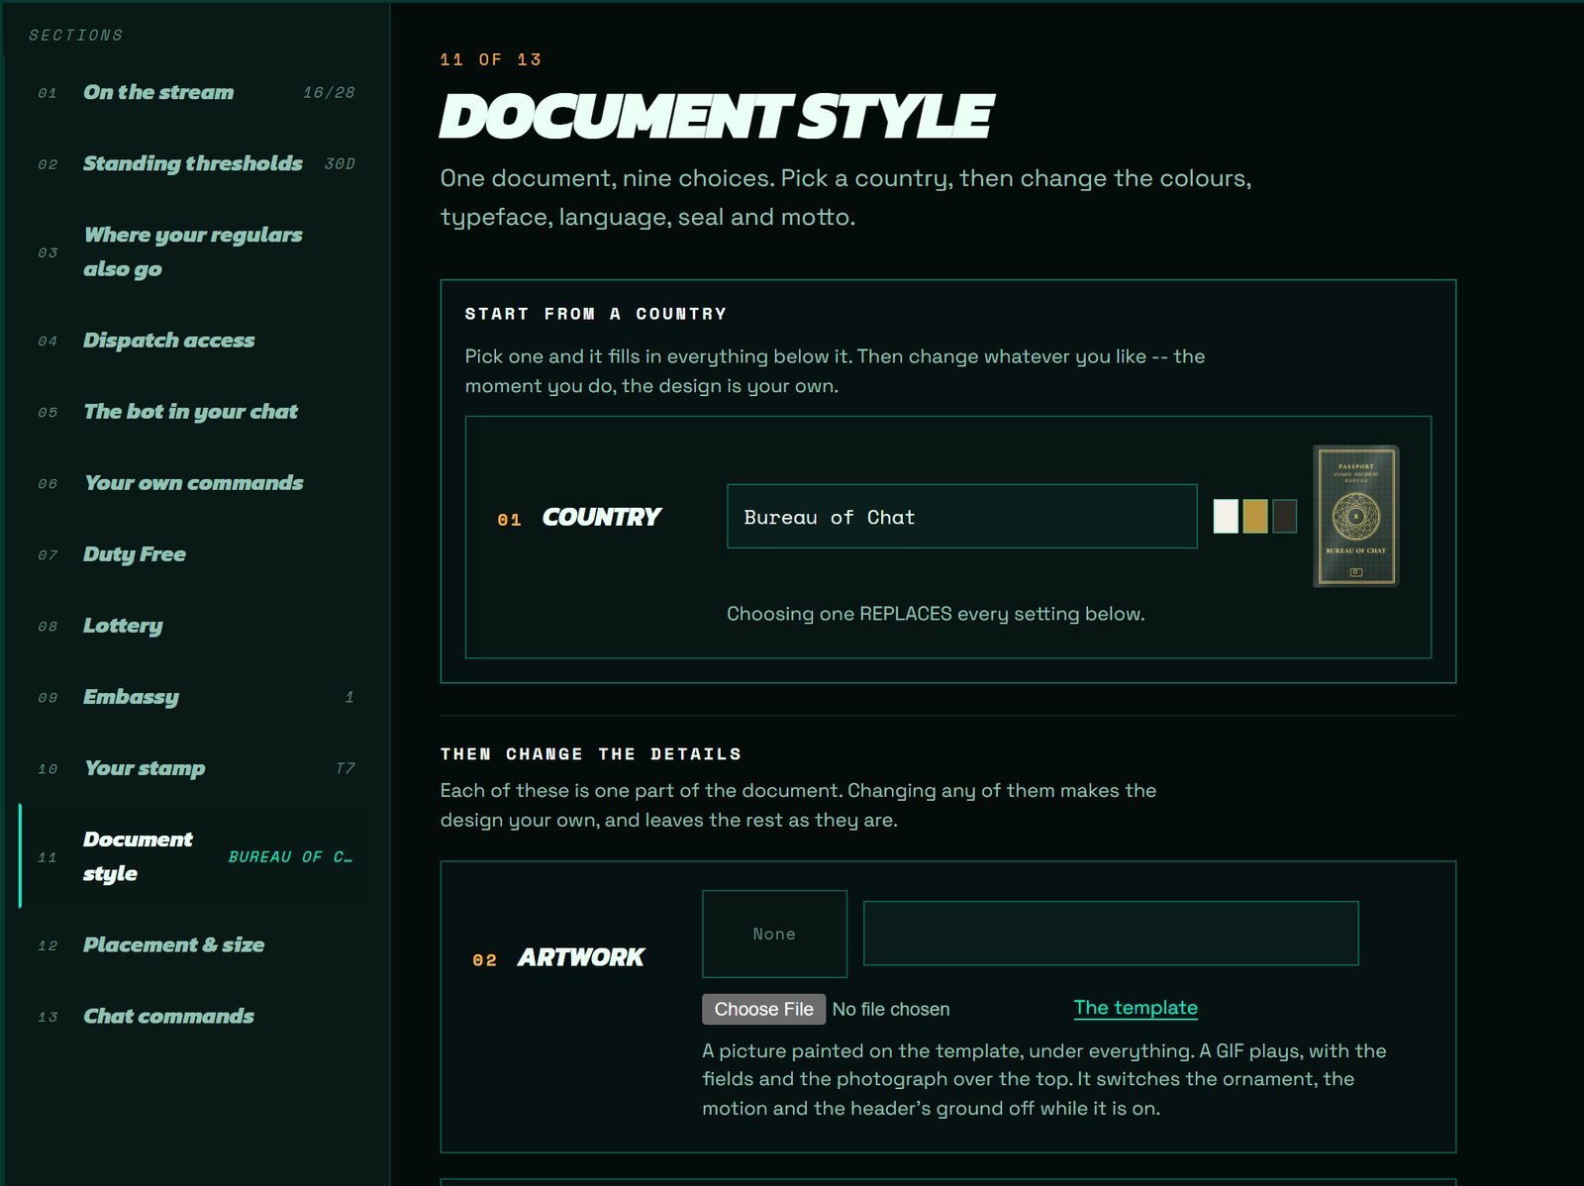The image size is (1584, 1186).
Task: Click 'No file chosen' text
Action: coord(891,1009)
